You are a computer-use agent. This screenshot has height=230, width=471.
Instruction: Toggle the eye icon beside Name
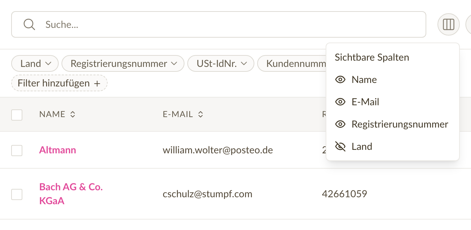[340, 80]
